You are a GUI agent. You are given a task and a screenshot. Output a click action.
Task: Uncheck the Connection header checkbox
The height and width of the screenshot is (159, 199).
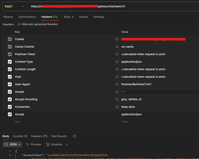10,107
